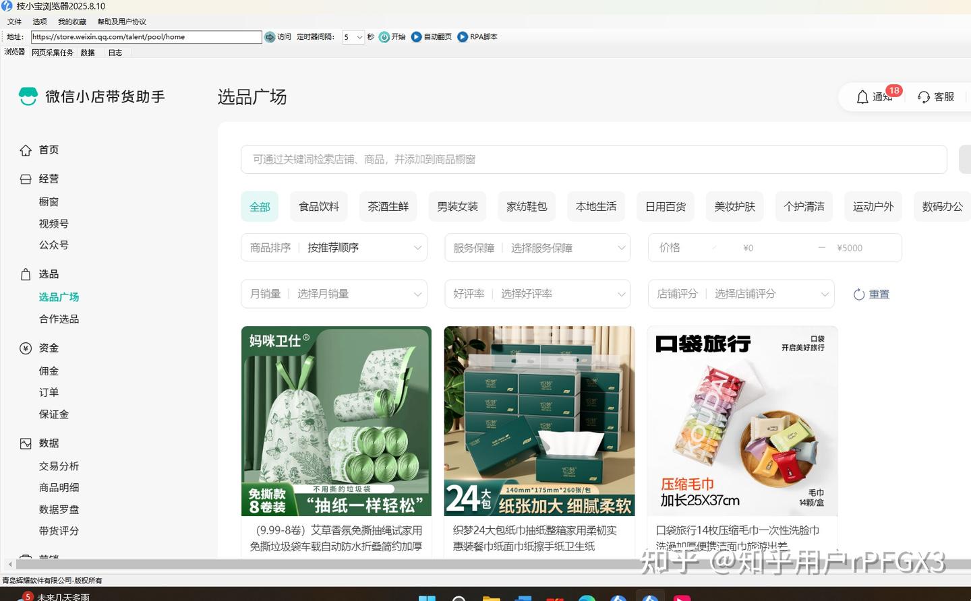Click the 地址 URL field
Viewport: 971px width, 601px height.
[x=146, y=37]
